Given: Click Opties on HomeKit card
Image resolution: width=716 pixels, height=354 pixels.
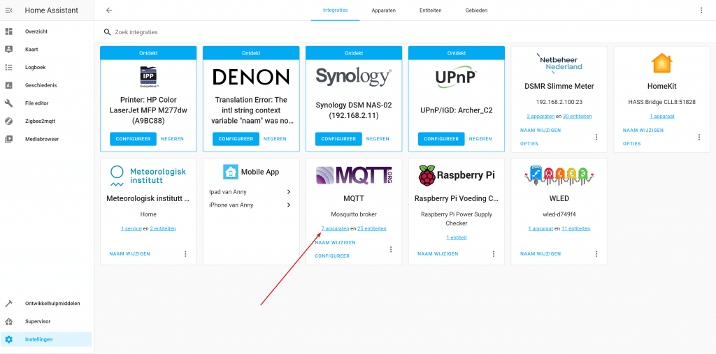Looking at the screenshot, I should pyautogui.click(x=632, y=144).
